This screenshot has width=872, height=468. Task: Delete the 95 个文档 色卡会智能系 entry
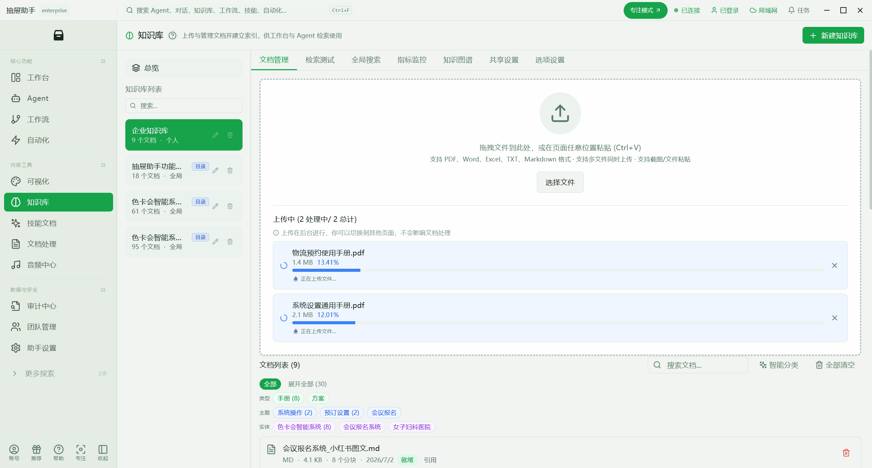(x=230, y=241)
